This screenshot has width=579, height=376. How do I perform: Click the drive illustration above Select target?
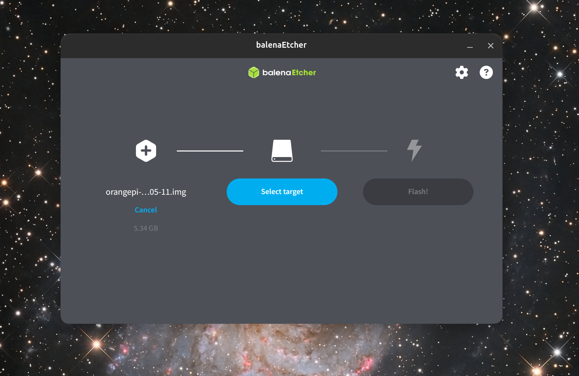(282, 150)
